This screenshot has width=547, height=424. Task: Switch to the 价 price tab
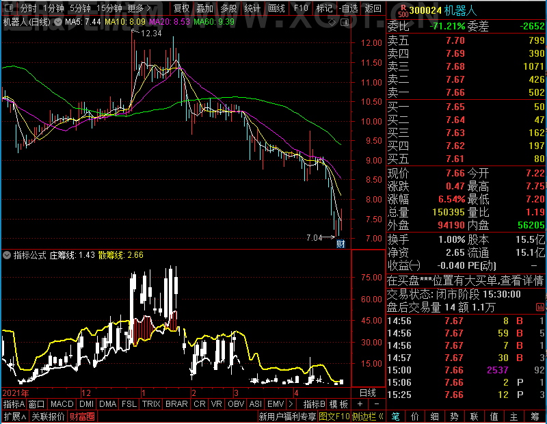415,416
